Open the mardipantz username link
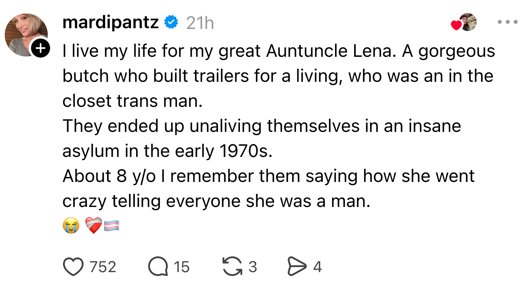This screenshot has height=290, width=530. point(111,23)
